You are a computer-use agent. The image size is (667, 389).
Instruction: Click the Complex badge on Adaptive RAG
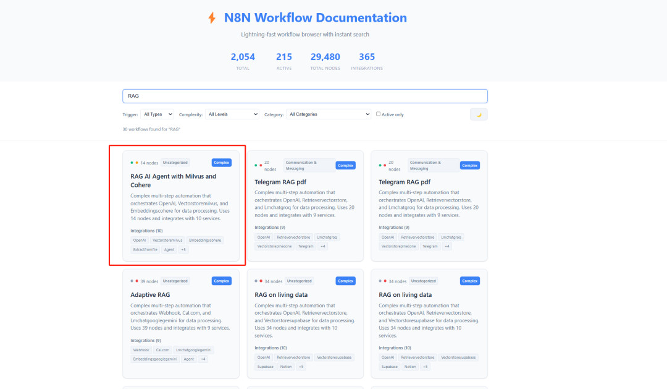(222, 281)
